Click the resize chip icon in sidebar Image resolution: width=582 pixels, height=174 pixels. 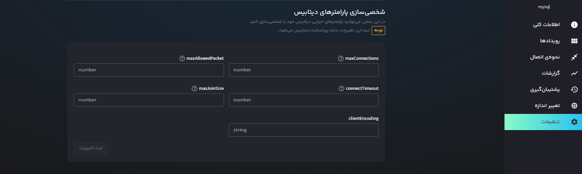574,106
